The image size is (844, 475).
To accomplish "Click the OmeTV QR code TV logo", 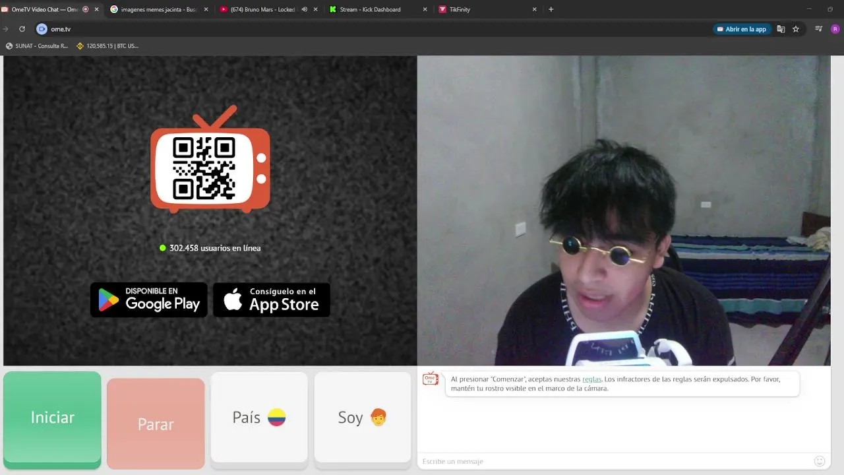I will (210, 159).
